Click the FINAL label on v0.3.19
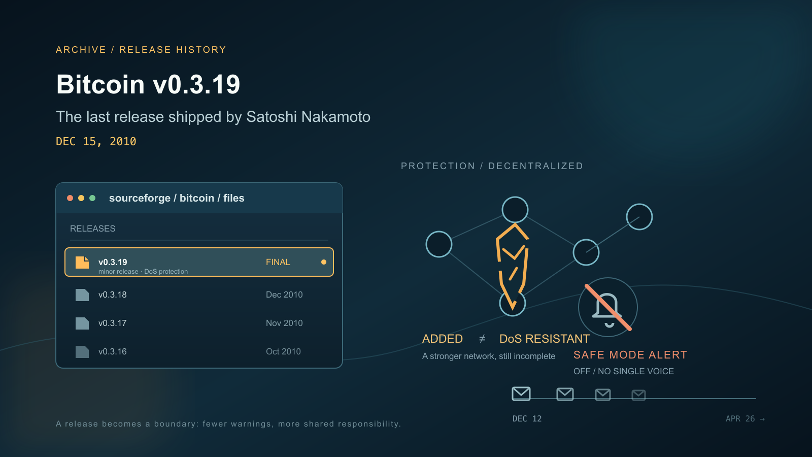The width and height of the screenshot is (812, 457). coord(278,262)
